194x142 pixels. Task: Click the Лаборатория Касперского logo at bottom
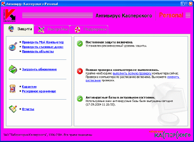click(170, 135)
